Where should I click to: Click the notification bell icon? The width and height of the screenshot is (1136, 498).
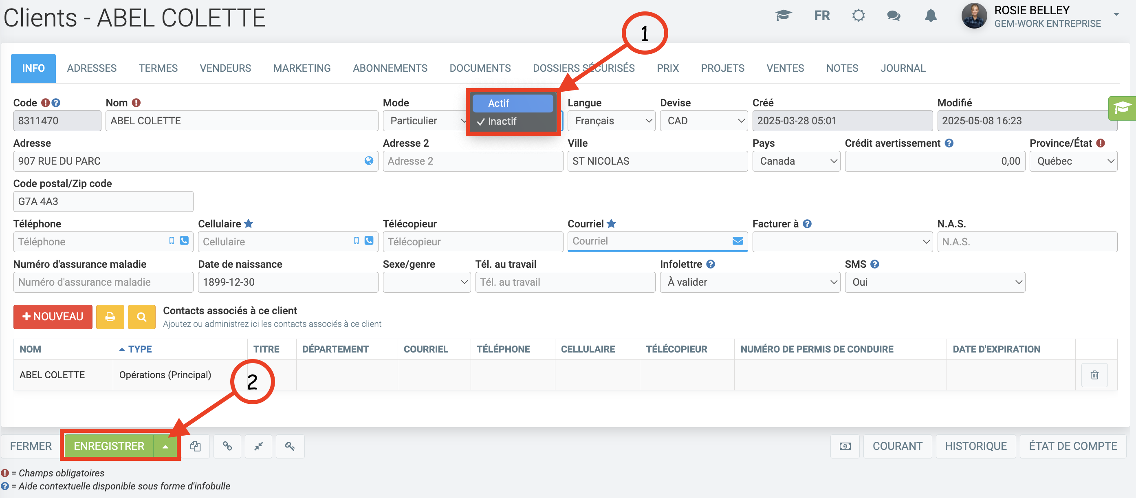[x=931, y=16]
